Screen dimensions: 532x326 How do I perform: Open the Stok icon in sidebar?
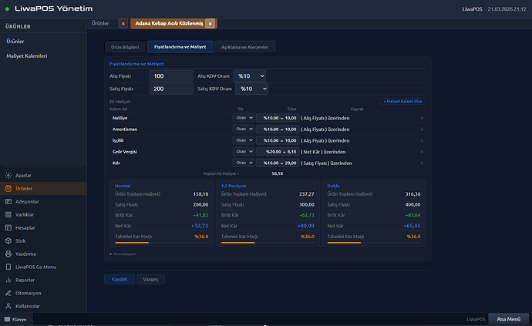(x=8, y=241)
